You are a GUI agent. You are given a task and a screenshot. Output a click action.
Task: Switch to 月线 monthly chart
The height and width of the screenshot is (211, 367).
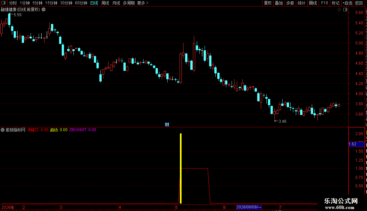pos(116,3)
